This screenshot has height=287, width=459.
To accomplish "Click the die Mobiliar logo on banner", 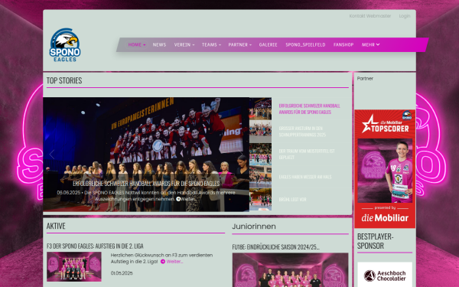I will click(385, 218).
